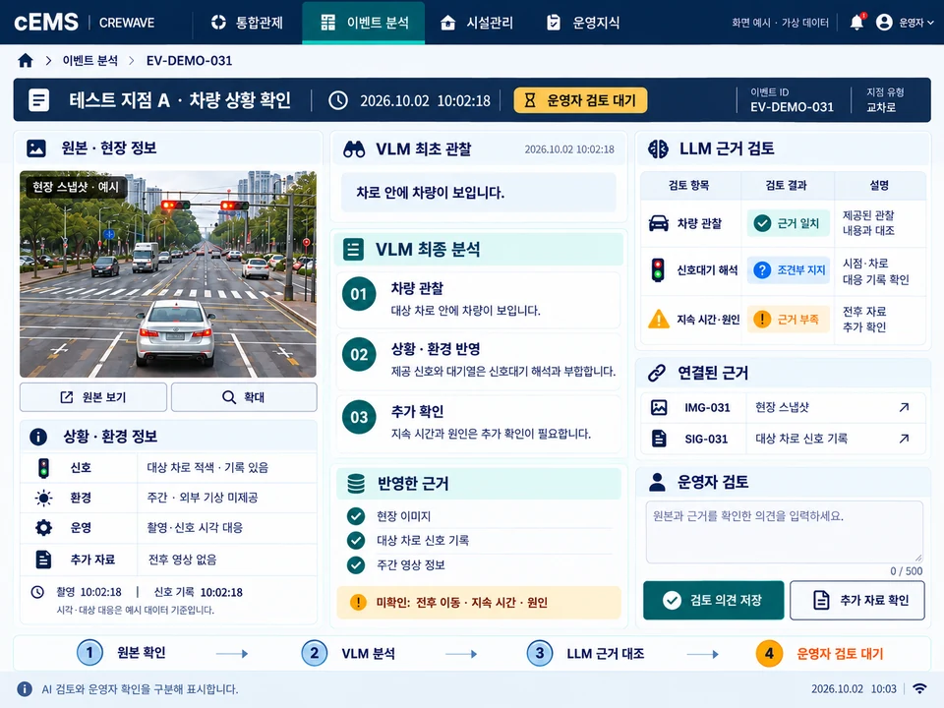The image size is (944, 708).
Task: Click the warning icon in 미확인 banner
Action: (358, 602)
